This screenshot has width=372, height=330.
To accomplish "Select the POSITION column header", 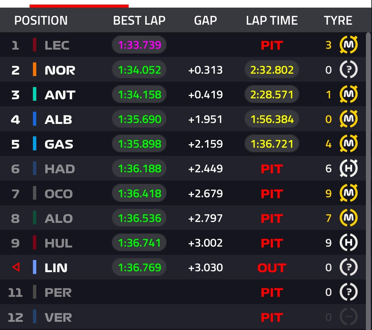I will 41,20.
